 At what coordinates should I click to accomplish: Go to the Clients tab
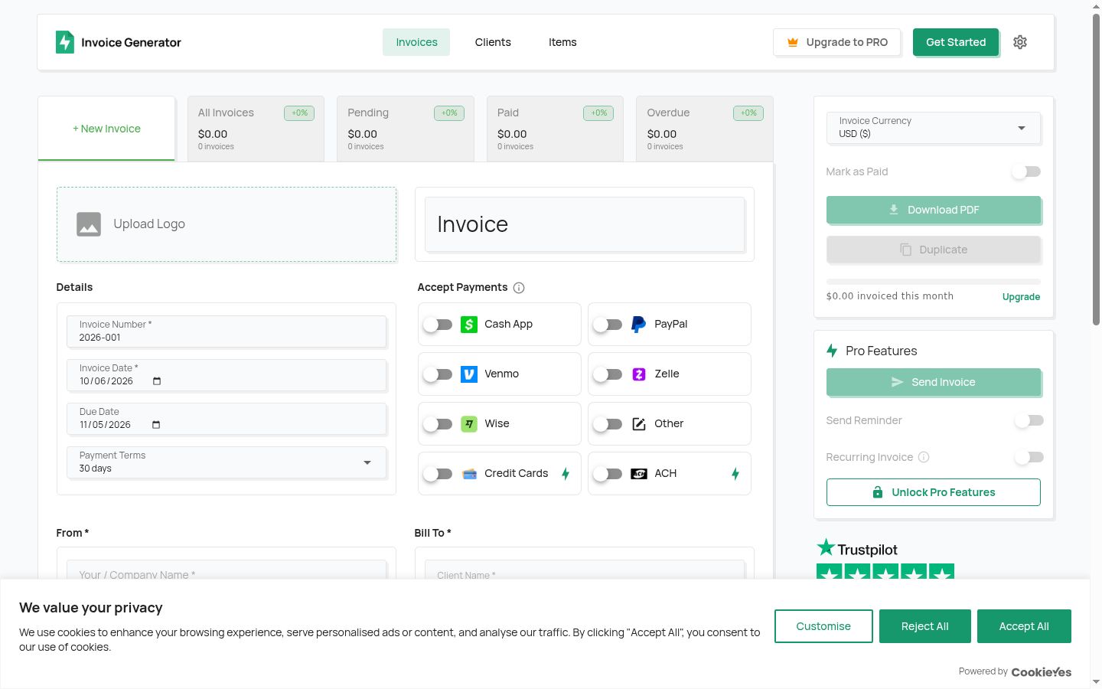click(493, 42)
